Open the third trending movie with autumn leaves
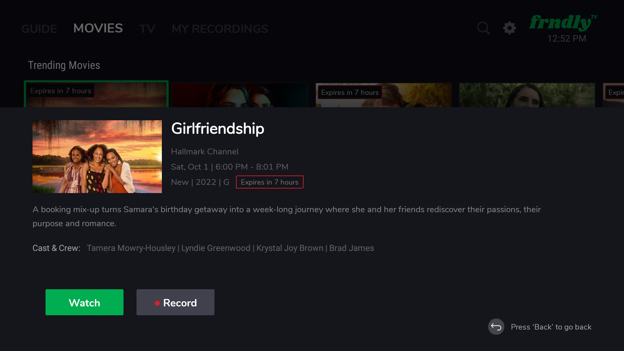 pos(383,95)
